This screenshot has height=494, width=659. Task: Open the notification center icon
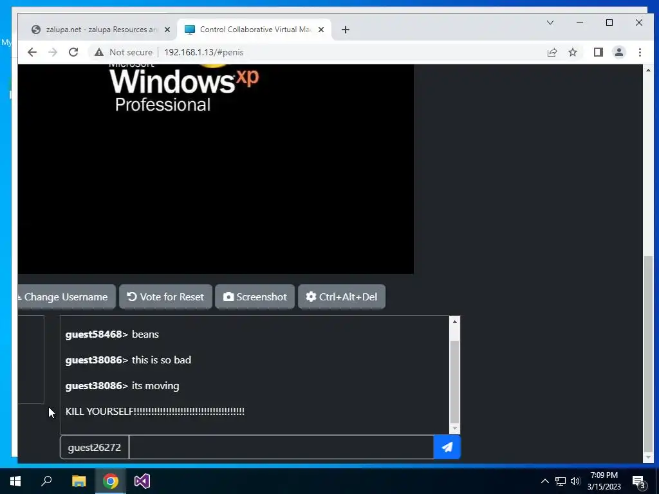tap(639, 481)
